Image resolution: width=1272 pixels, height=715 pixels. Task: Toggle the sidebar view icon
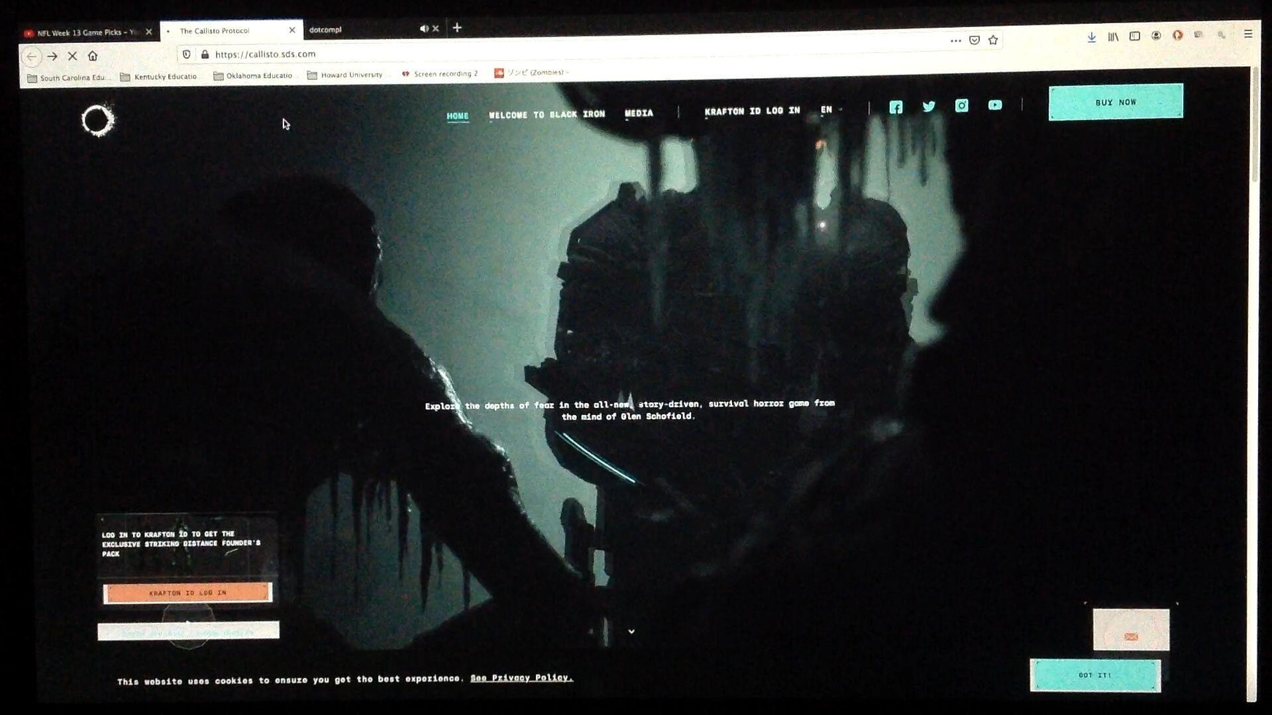1135,36
